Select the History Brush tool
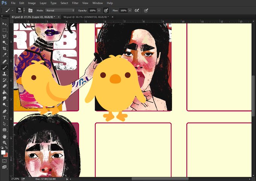 coord(5,80)
